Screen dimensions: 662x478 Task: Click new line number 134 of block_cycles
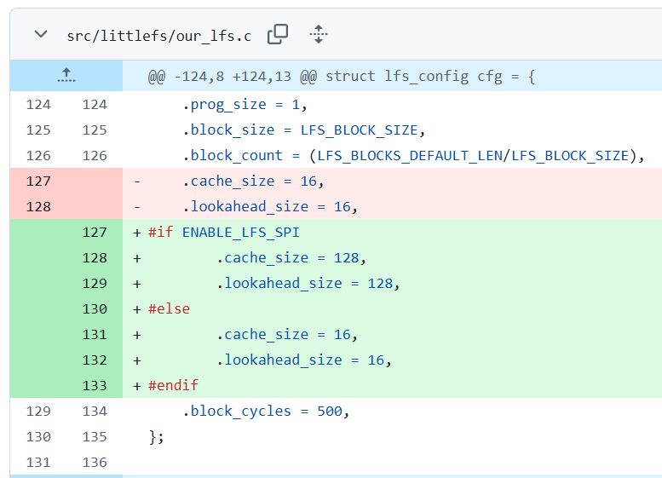click(95, 412)
